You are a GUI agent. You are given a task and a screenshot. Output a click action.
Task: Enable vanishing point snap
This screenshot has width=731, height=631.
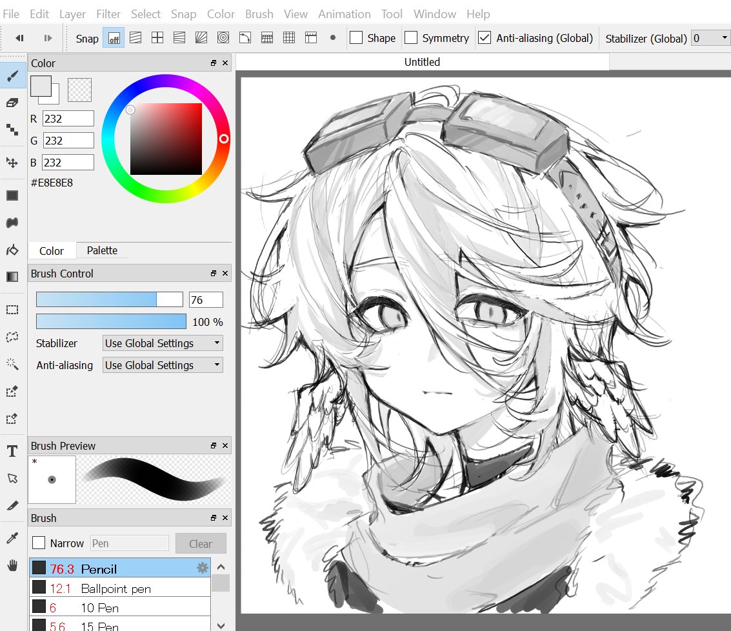pos(201,38)
